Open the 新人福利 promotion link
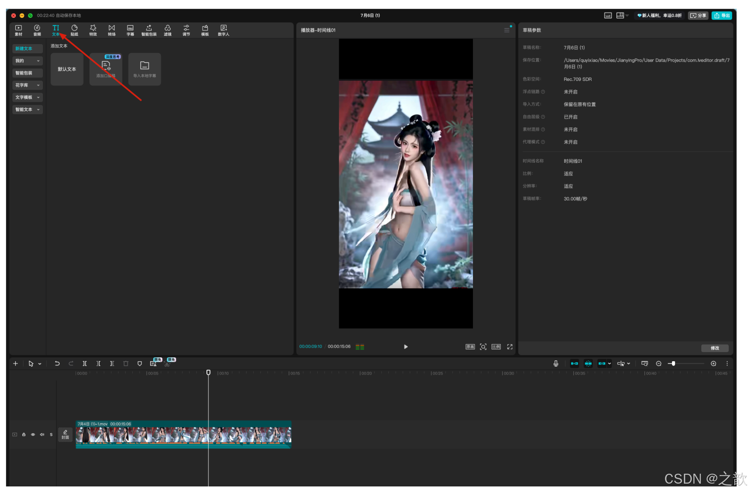 659,15
